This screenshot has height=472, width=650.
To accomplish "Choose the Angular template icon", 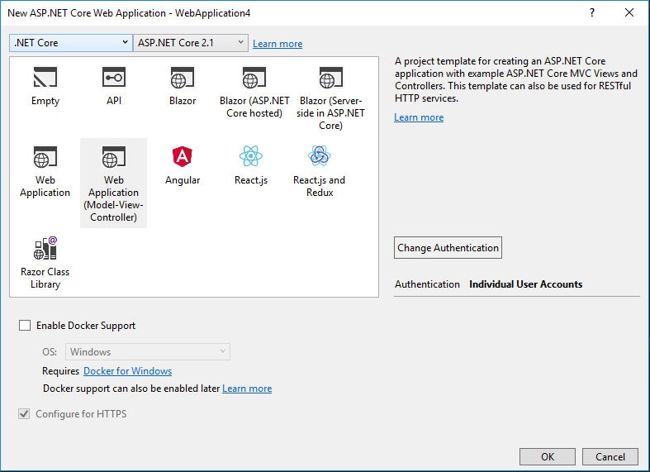I will (x=183, y=156).
